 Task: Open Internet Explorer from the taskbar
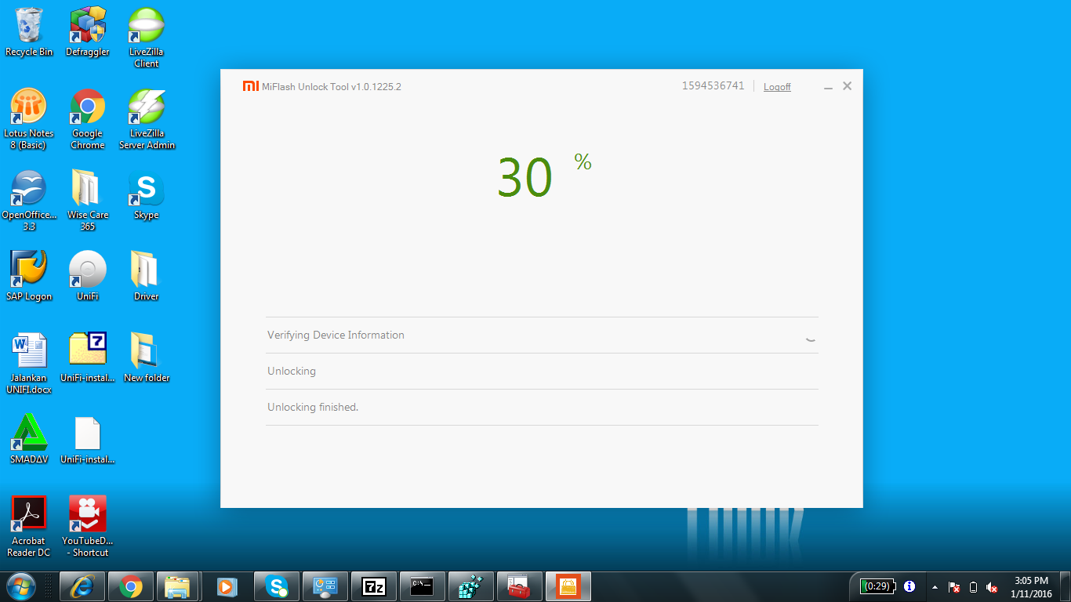click(82, 586)
